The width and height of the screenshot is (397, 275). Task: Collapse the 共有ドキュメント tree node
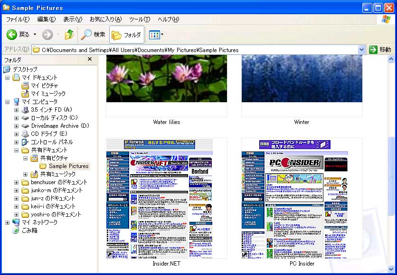17,150
